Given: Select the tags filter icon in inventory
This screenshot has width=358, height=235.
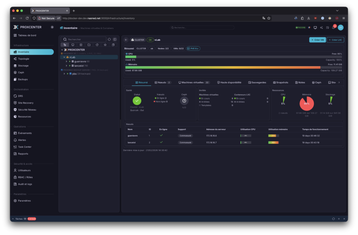Looking at the screenshot, I should (97, 45).
